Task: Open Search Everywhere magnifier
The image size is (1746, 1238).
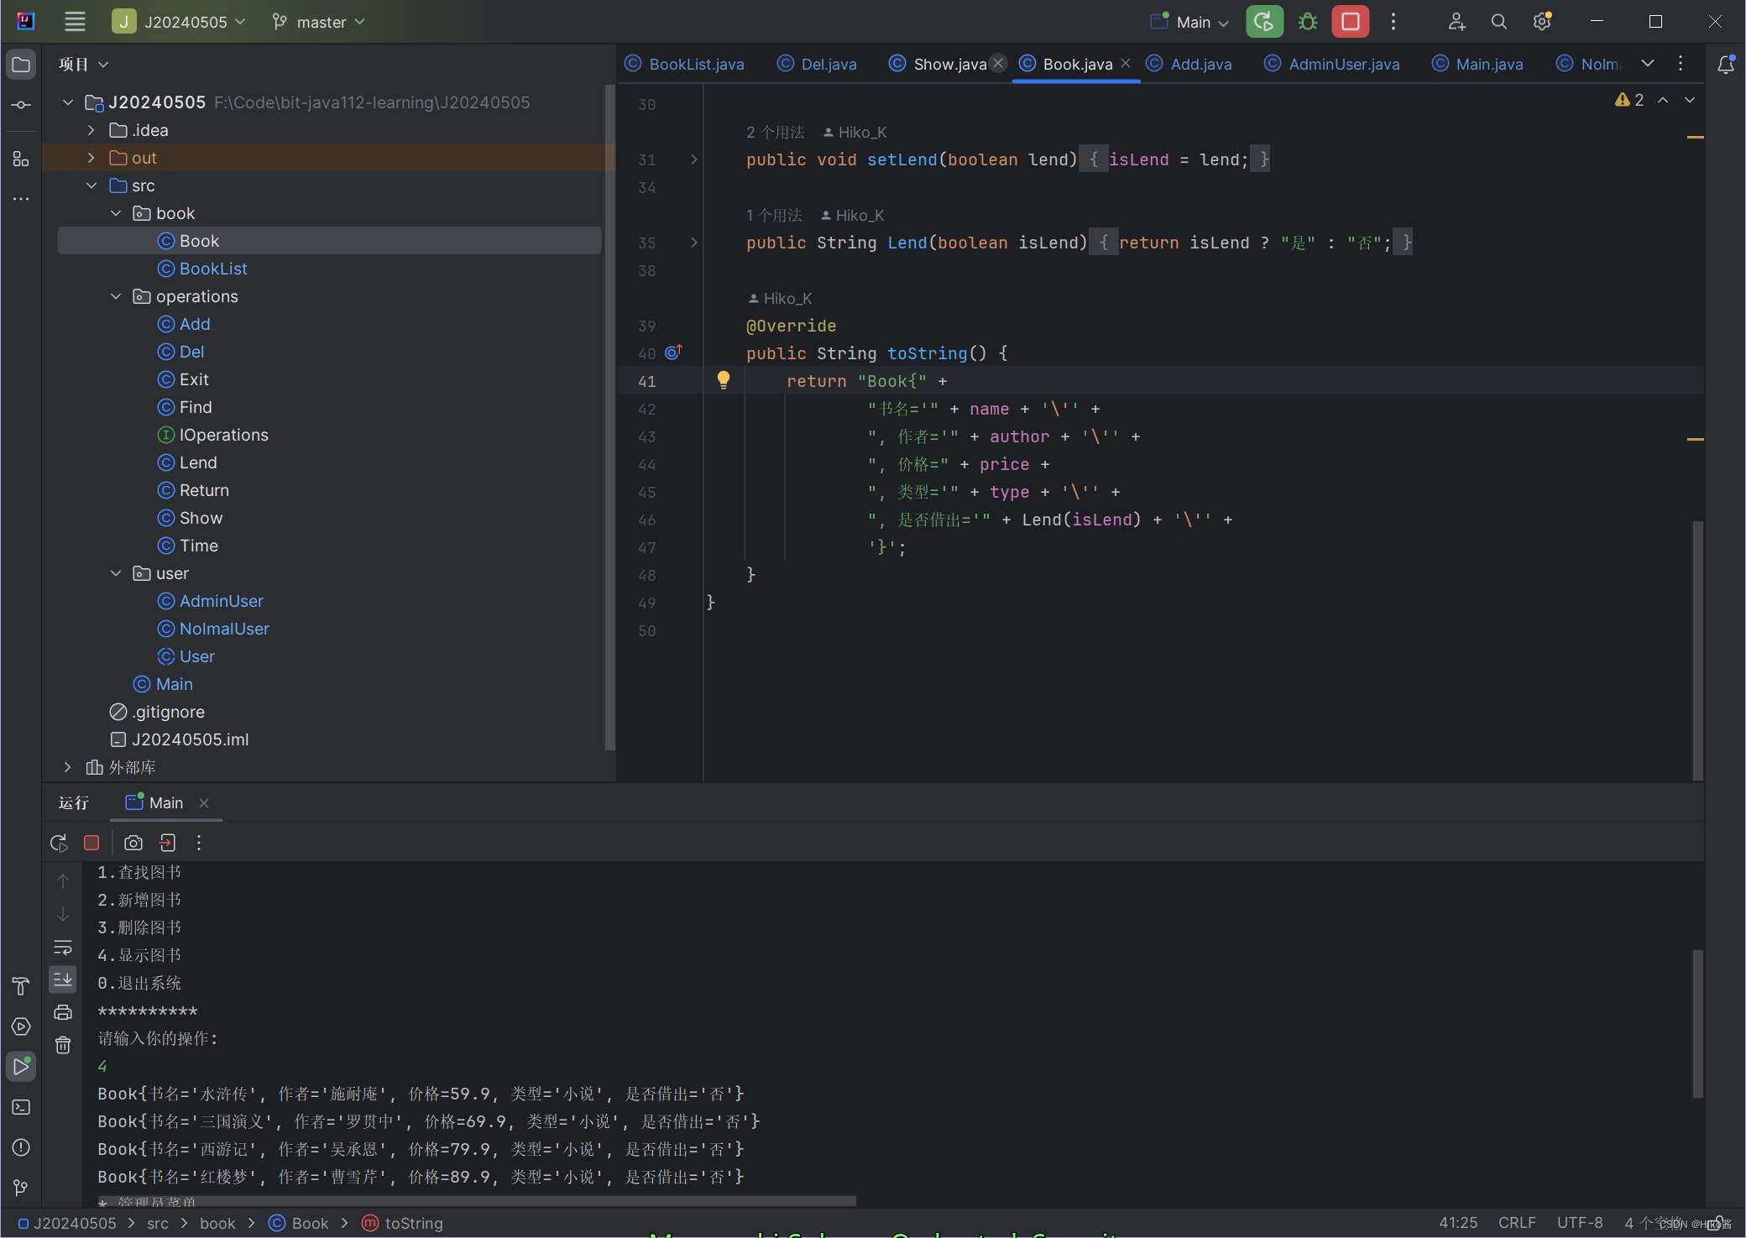Action: [1498, 22]
